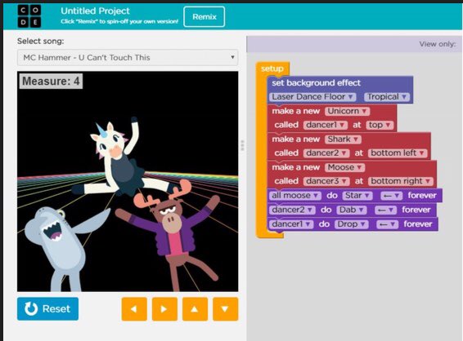Open direction dropdown in Dab row
This screenshot has width=463, height=341.
[x=385, y=210]
